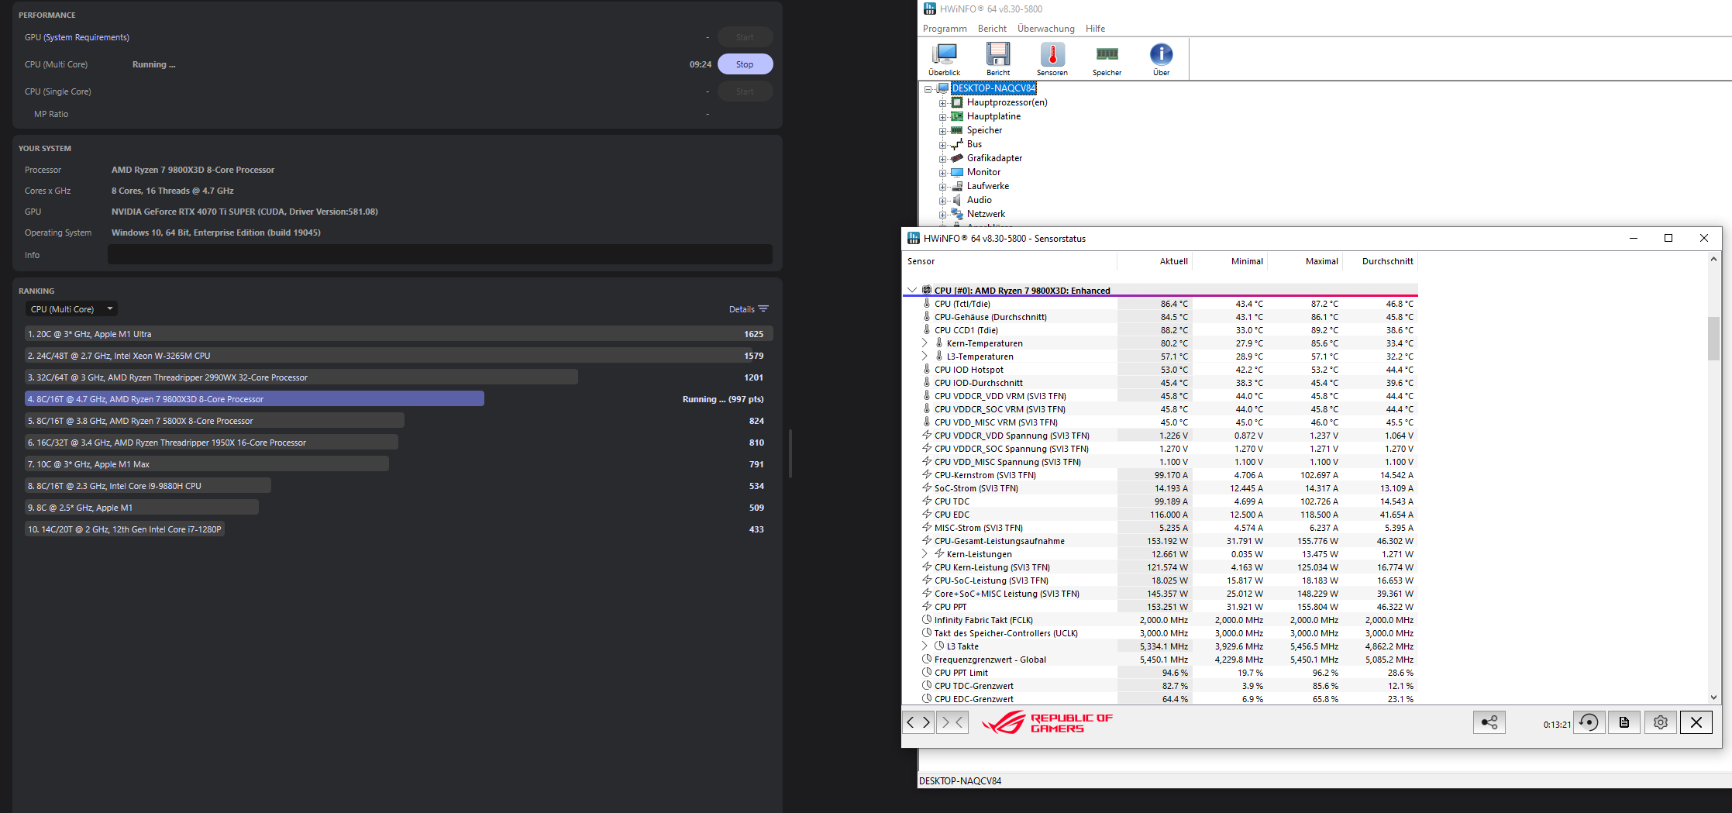Click Start for CPU (Single Core)
This screenshot has width=1732, height=813.
coord(745,91)
